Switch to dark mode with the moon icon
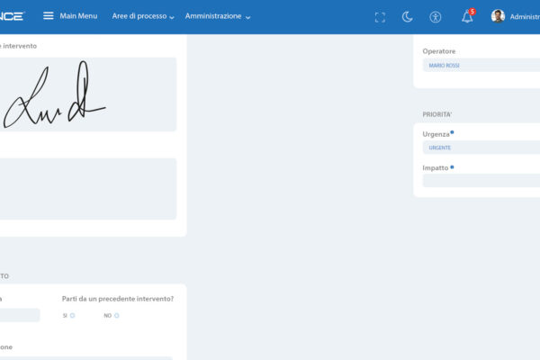 [x=407, y=17]
